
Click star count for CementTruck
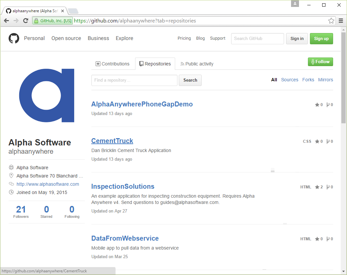coord(319,141)
